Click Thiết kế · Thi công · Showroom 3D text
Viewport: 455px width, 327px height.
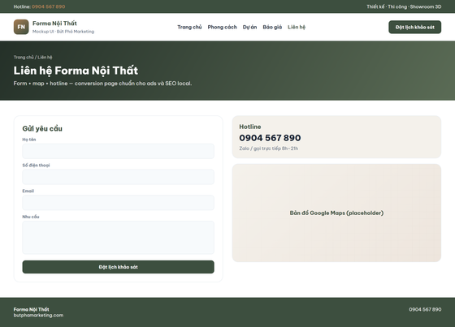click(404, 6)
